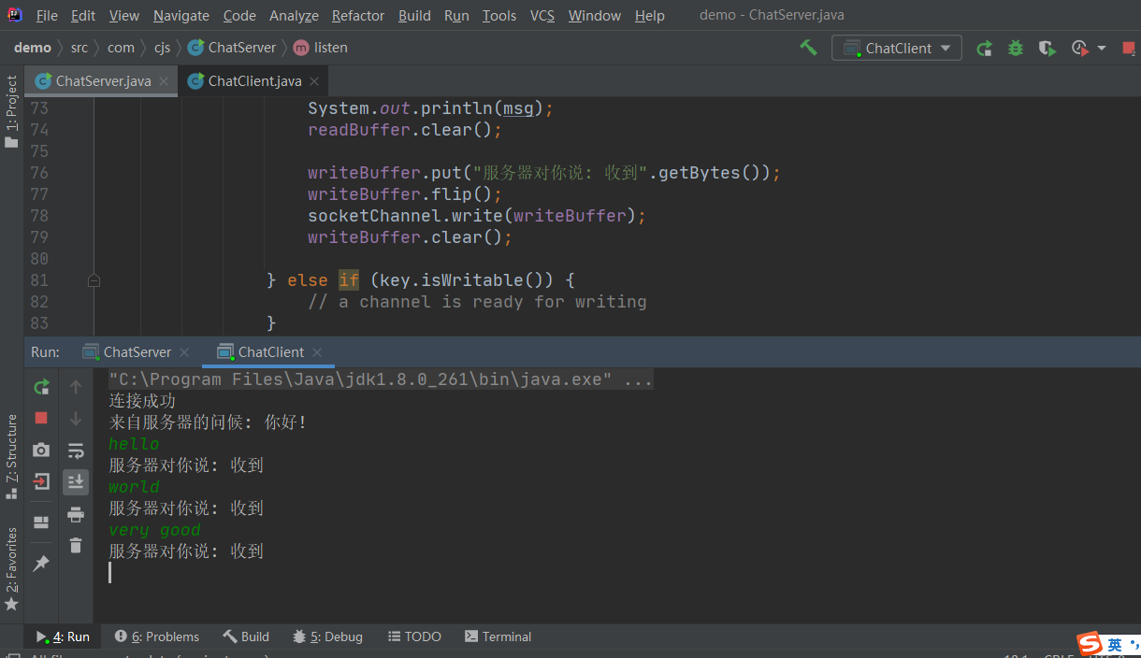
Task: Print the console output
Action: click(x=76, y=514)
